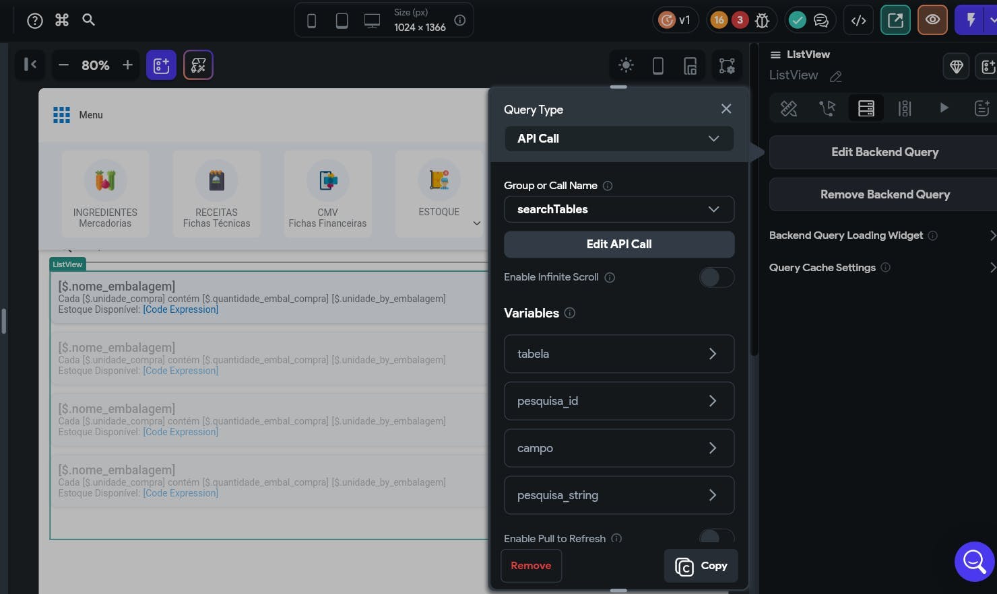Click the 80% zoom level value
The height and width of the screenshot is (594, 997).
tap(96, 65)
